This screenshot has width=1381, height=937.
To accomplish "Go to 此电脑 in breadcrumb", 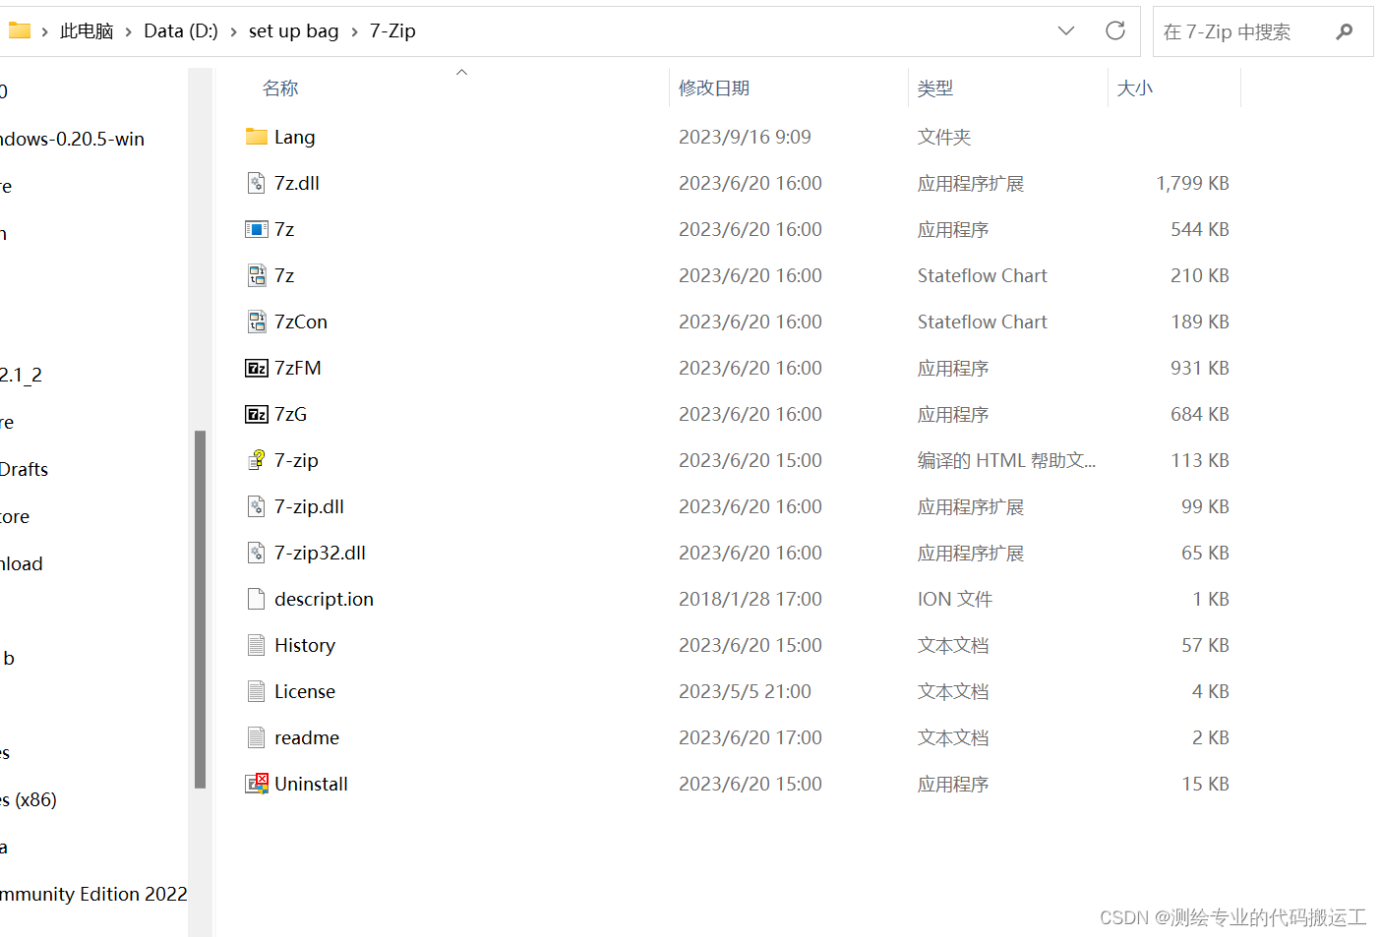I will pyautogui.click(x=87, y=31).
